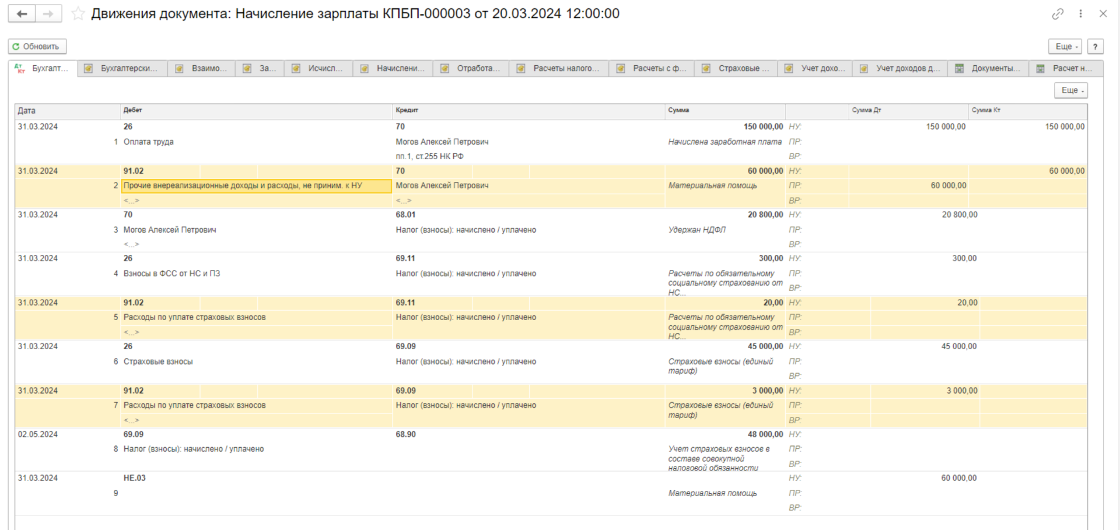Screen dimensions: 1120x530
Task: Open the Страховые ... tab
Action: click(x=737, y=68)
